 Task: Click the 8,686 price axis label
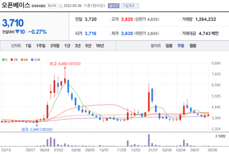point(216,63)
